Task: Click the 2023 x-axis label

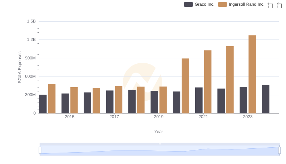Action: pyautogui.click(x=248, y=117)
